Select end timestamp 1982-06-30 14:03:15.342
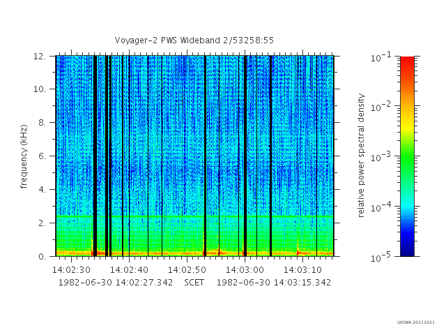Screen dimensions: 446x335 pos(274,283)
